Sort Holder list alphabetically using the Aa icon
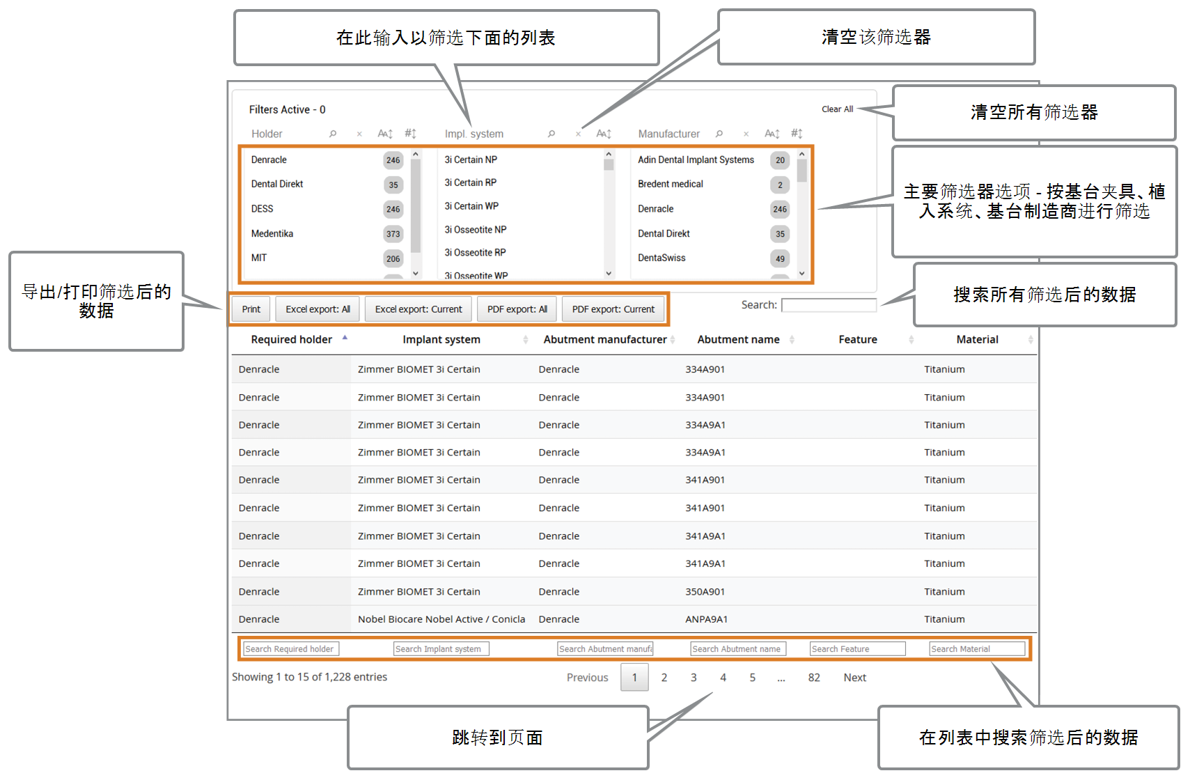Viewport: 1190px width, 780px height. click(x=385, y=134)
